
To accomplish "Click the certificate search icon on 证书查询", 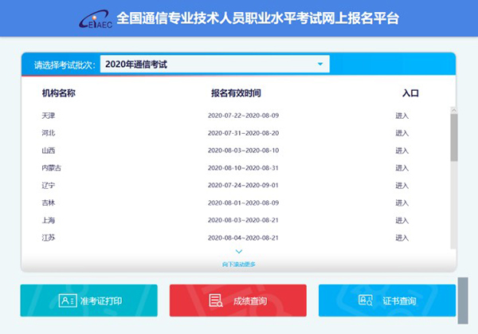I will [x=365, y=301].
